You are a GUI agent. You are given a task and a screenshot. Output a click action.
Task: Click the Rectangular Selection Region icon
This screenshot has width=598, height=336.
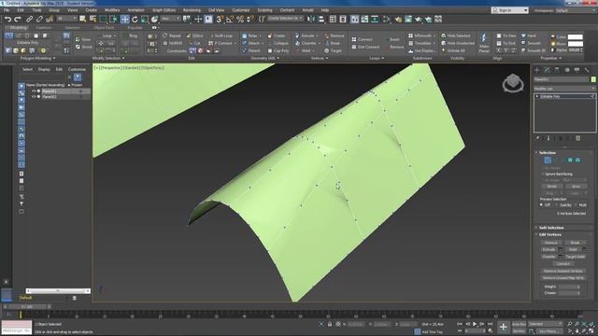(103, 19)
